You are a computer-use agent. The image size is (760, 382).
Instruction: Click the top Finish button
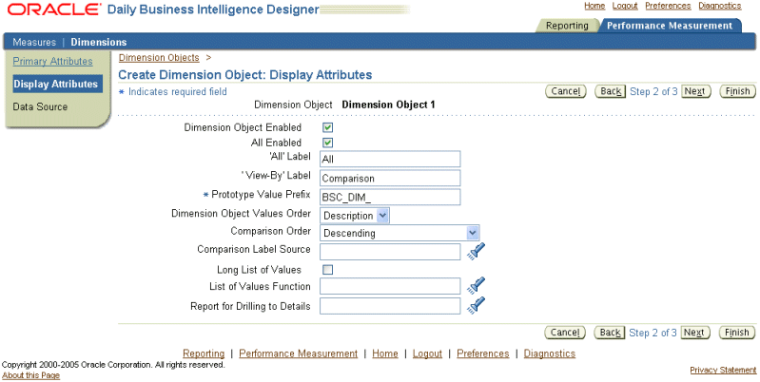(x=737, y=91)
